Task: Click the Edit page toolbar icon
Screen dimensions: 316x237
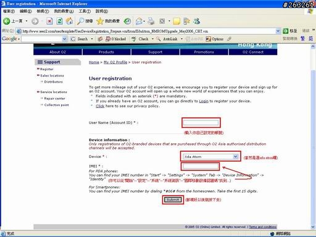Action: point(162,21)
